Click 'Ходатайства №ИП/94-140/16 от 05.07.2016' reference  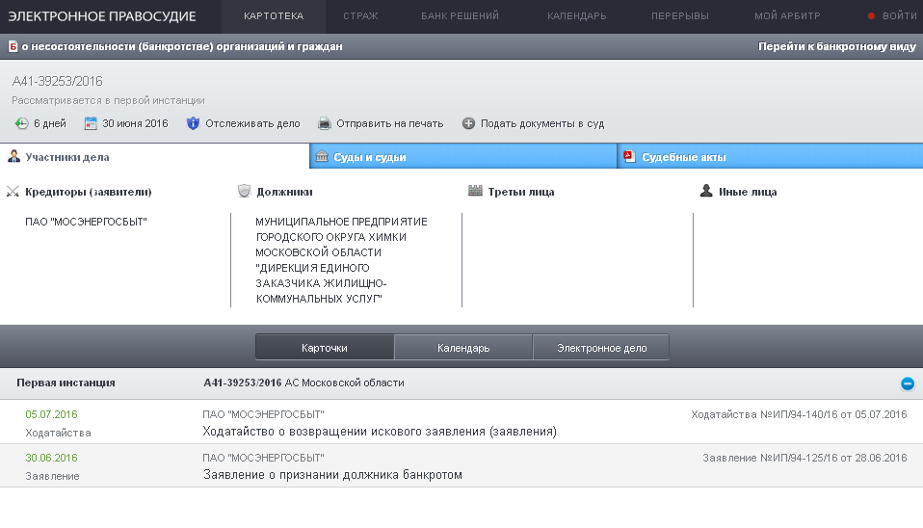click(x=799, y=414)
